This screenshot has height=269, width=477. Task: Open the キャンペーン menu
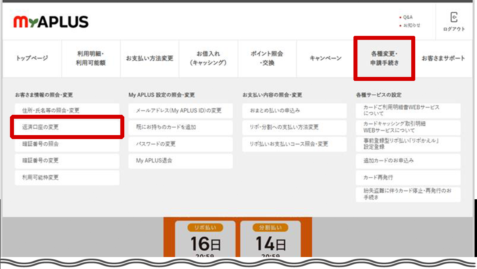point(326,58)
